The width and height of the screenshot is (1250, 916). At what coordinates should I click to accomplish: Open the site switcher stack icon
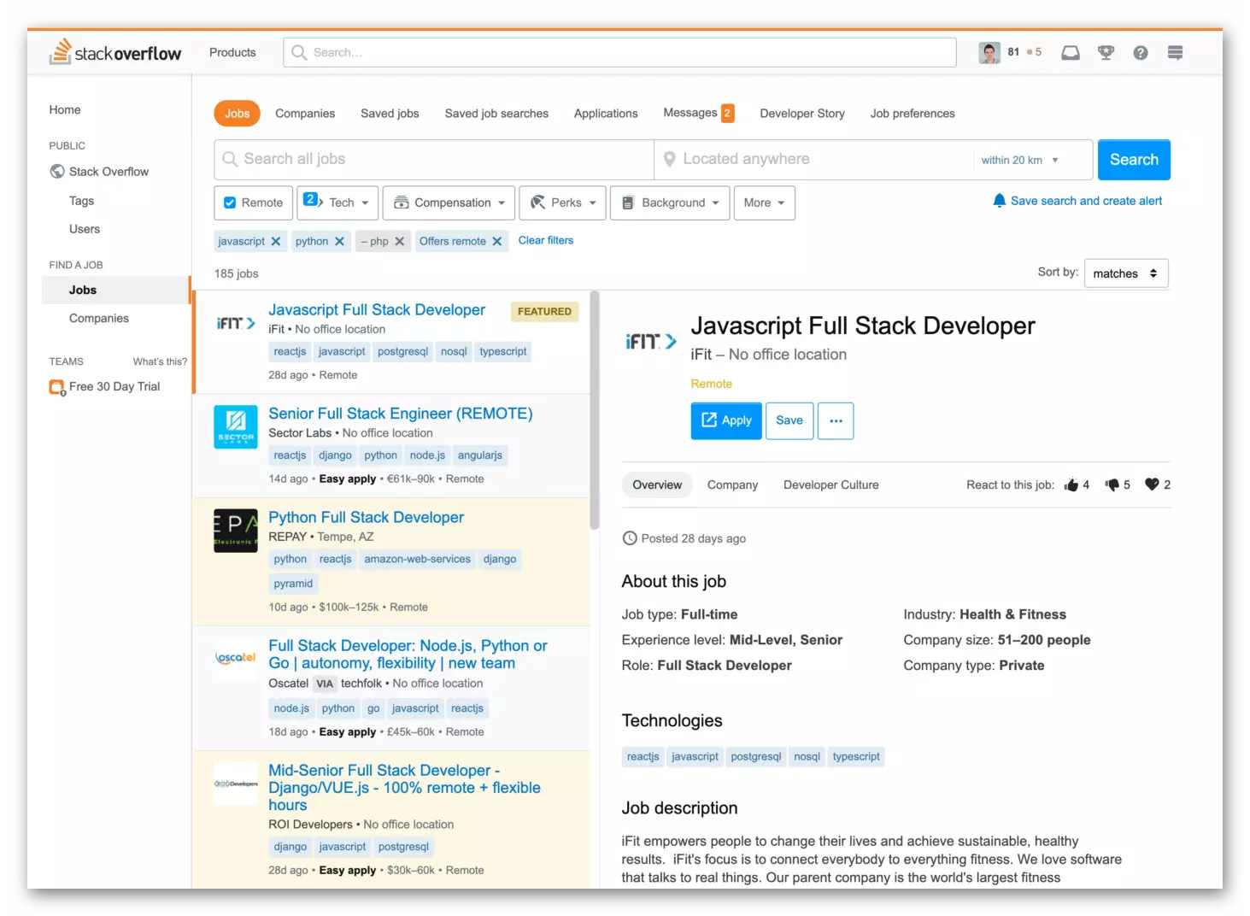[1175, 53]
